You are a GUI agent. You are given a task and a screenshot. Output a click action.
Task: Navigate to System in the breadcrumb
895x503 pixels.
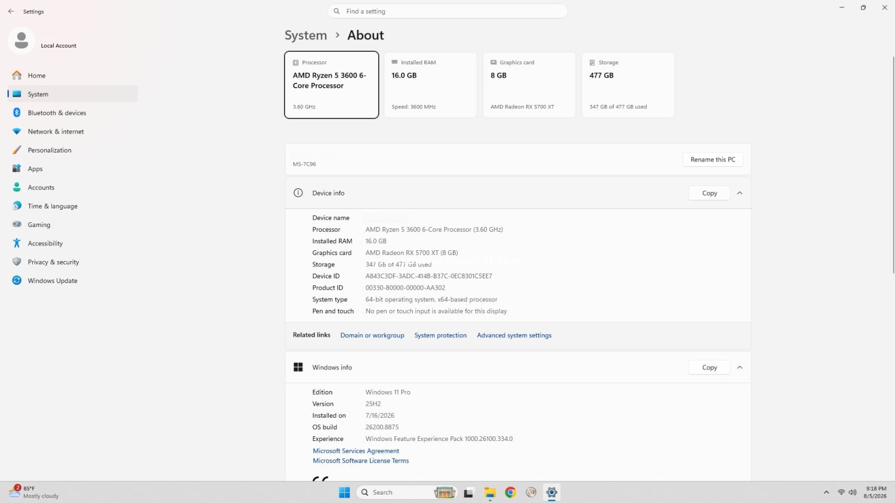[305, 35]
